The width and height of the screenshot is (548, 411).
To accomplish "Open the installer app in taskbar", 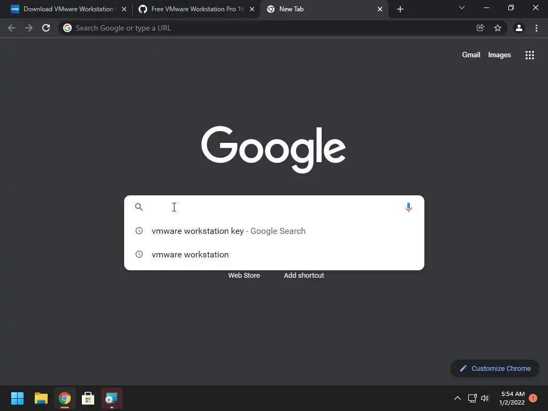I will pyautogui.click(x=111, y=398).
